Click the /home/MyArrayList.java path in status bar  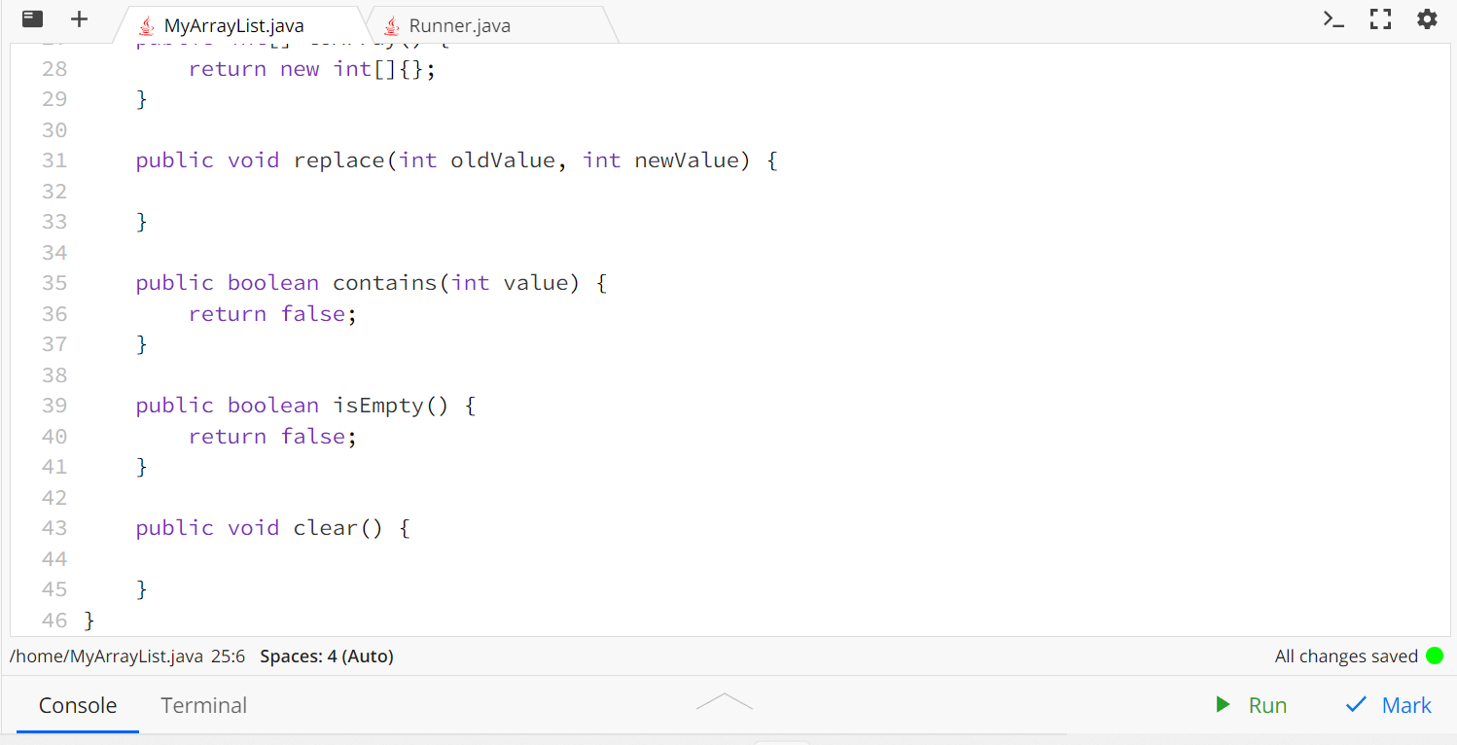coord(105,656)
